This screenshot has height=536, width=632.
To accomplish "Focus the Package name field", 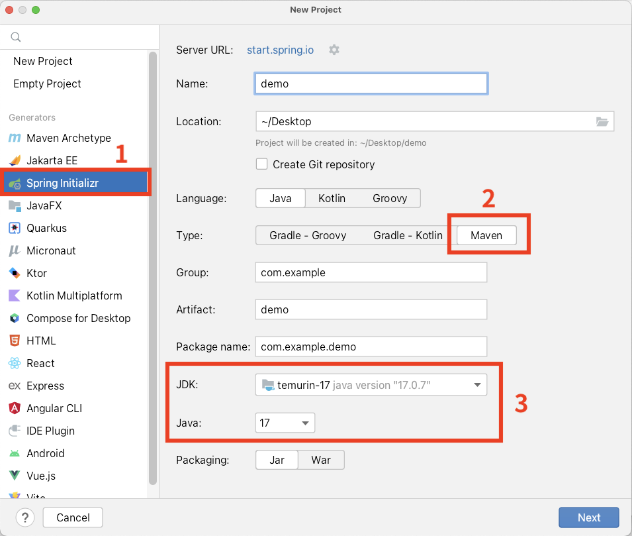I will pos(371,347).
